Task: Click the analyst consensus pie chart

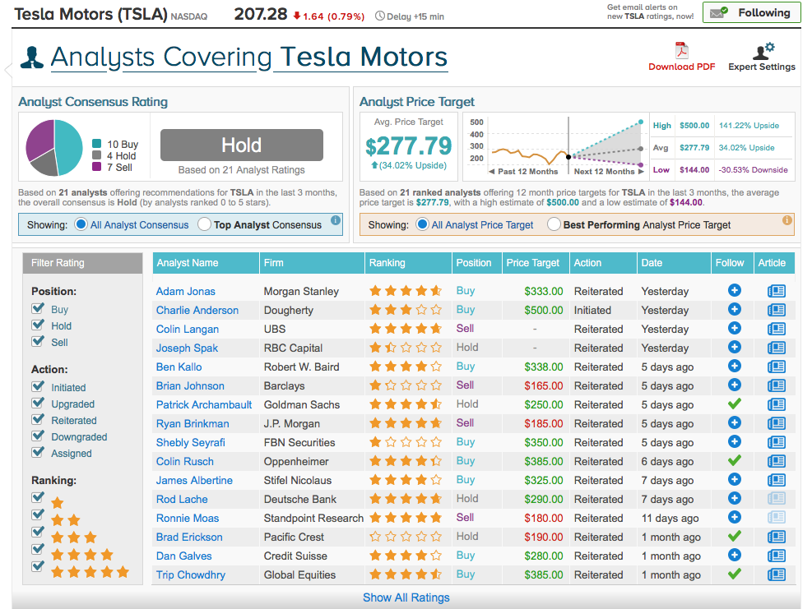Action: 54,148
